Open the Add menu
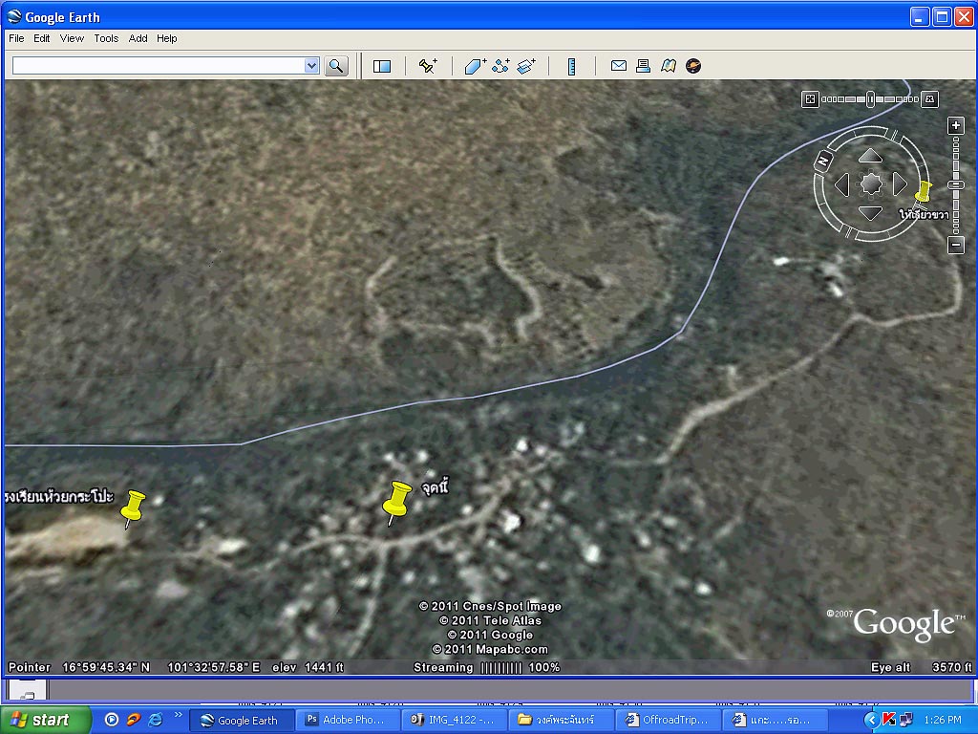The image size is (978, 734). (x=138, y=38)
